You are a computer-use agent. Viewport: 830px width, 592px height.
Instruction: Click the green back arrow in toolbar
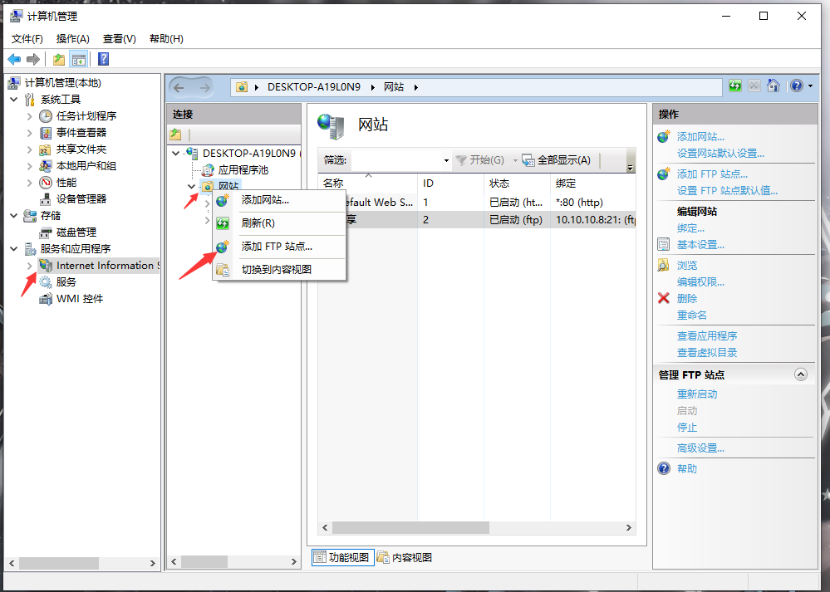tap(14, 59)
